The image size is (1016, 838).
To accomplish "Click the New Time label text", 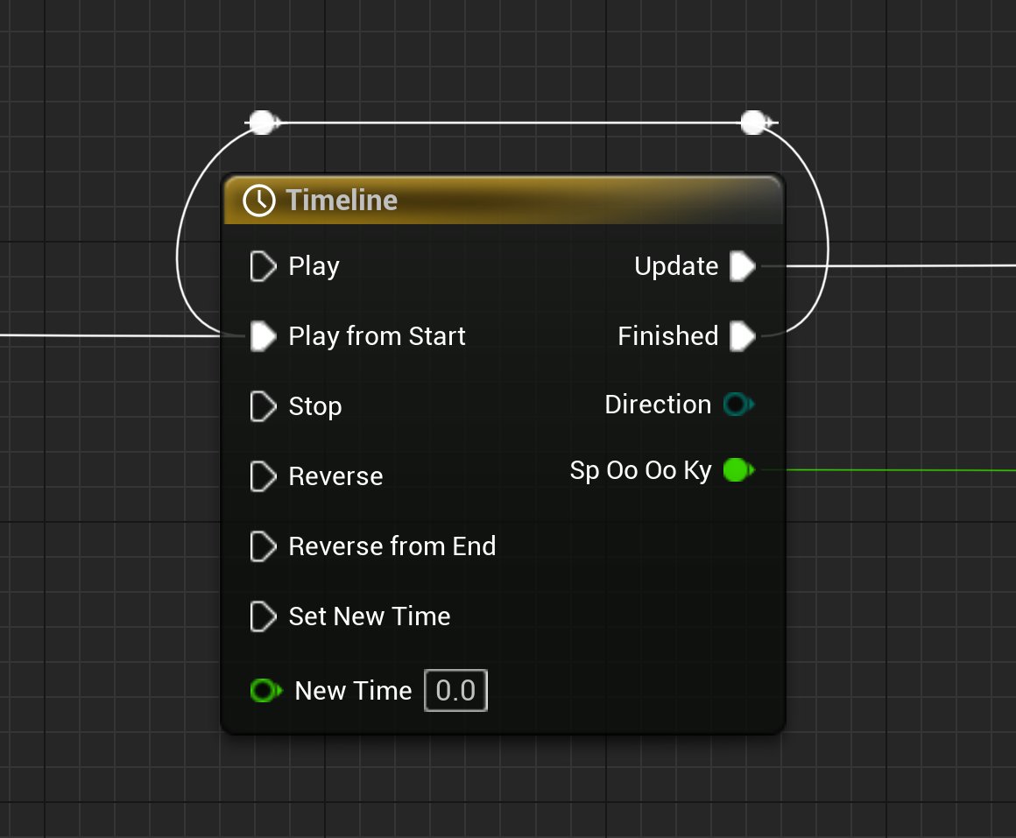I will pos(353,690).
